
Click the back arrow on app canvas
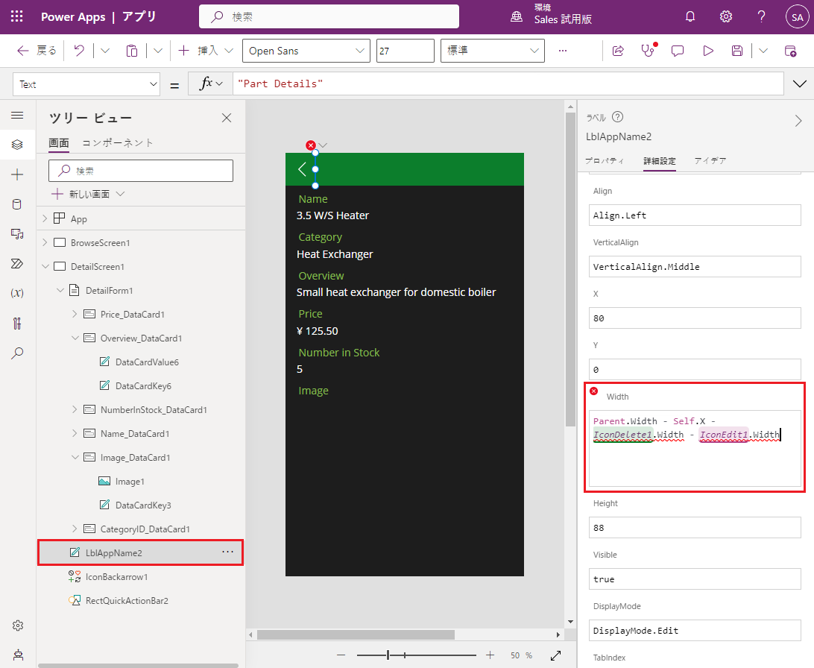pos(302,168)
